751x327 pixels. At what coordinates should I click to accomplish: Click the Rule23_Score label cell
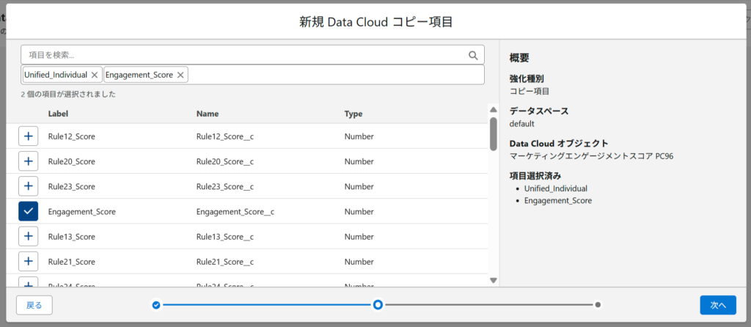point(72,186)
